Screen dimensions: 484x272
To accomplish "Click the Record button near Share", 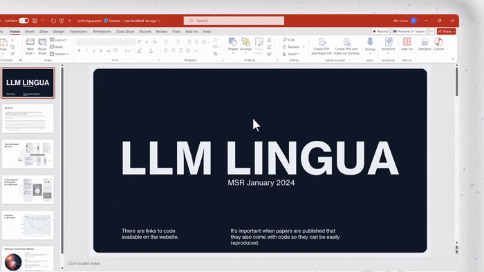I will click(x=380, y=32).
